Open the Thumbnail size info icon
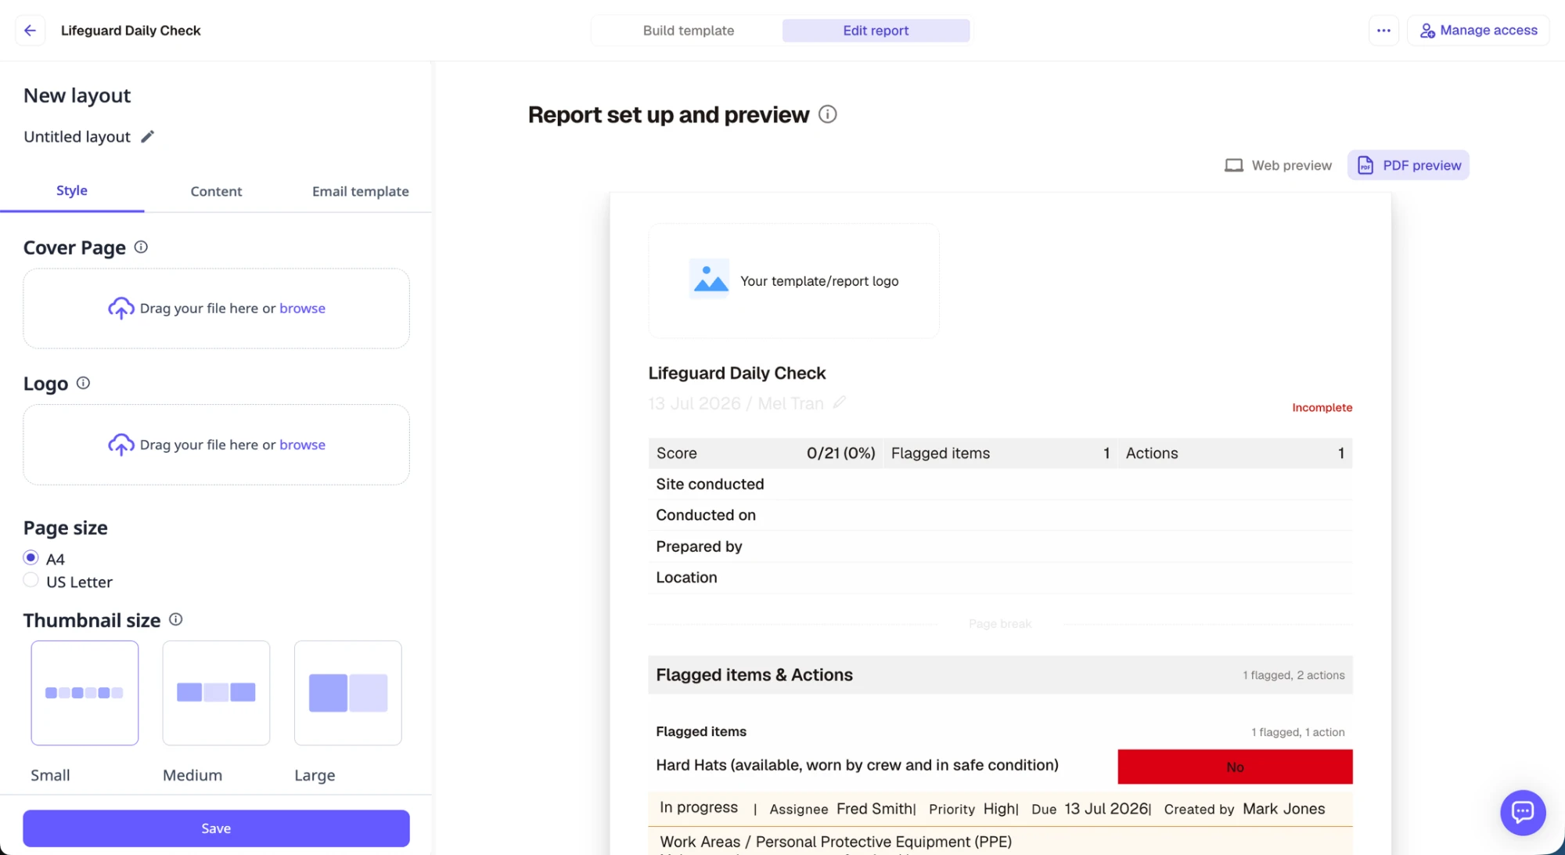The height and width of the screenshot is (855, 1565). tap(176, 619)
